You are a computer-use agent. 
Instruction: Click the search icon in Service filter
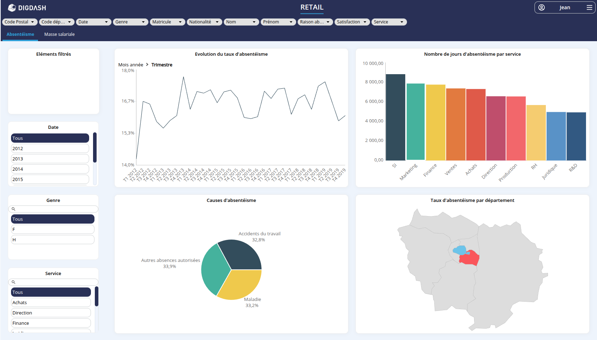coord(13,282)
